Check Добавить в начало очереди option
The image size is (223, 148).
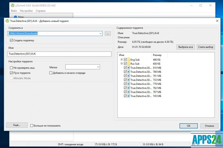51,73
